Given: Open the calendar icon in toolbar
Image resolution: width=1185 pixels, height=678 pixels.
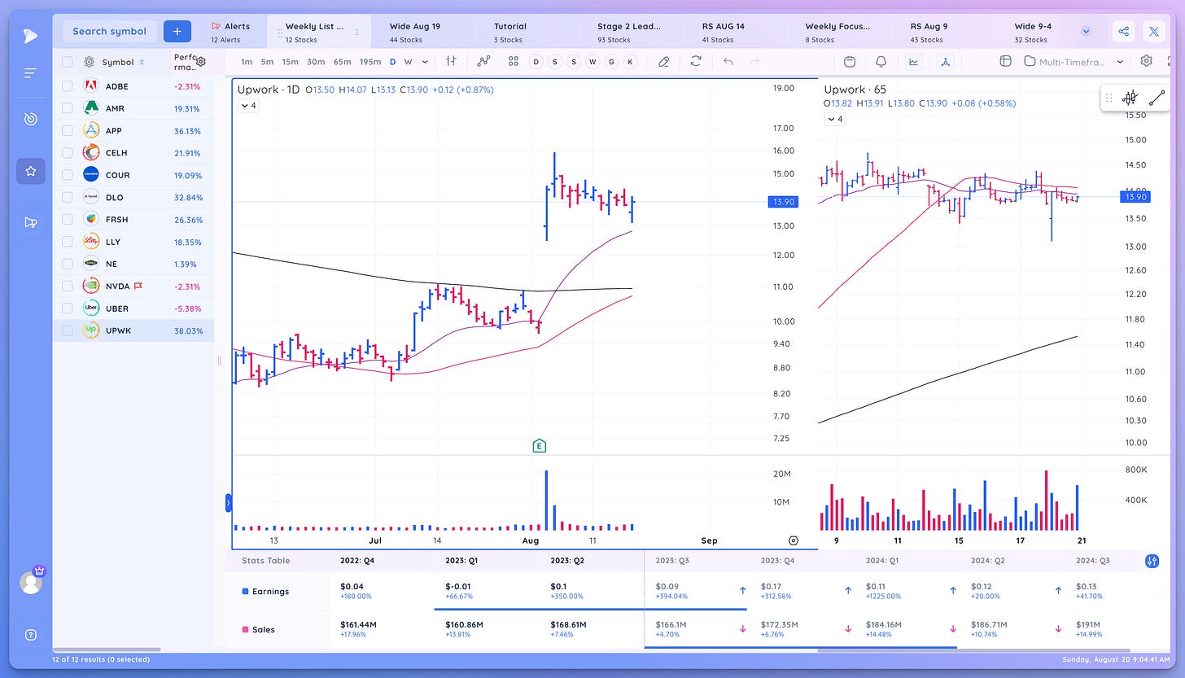Looking at the screenshot, I should [850, 61].
